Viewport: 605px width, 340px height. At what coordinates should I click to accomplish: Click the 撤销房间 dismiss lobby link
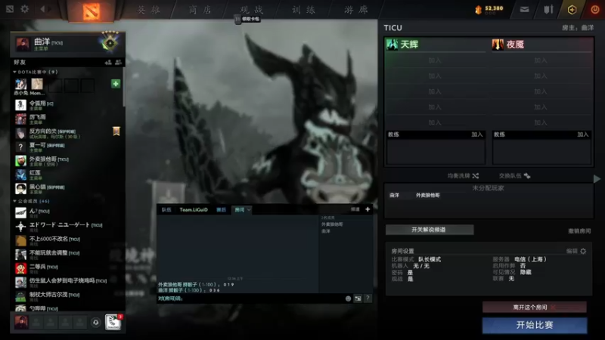tap(579, 231)
